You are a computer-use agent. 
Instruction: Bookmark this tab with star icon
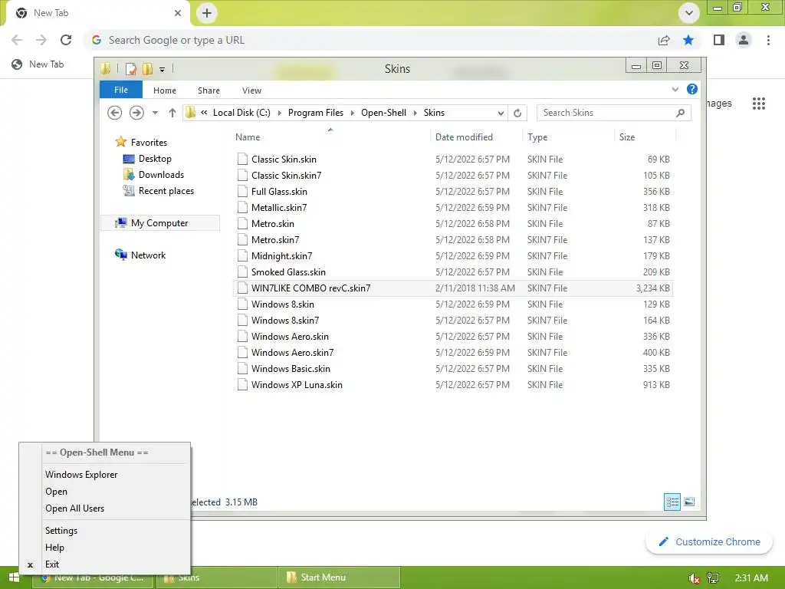click(x=688, y=40)
